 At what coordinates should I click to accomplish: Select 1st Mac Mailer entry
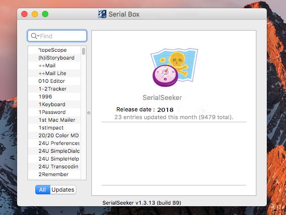(x=55, y=120)
